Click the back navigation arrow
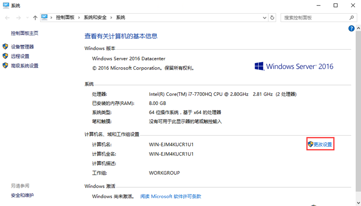The height and width of the screenshot is (206, 361). tap(7, 18)
